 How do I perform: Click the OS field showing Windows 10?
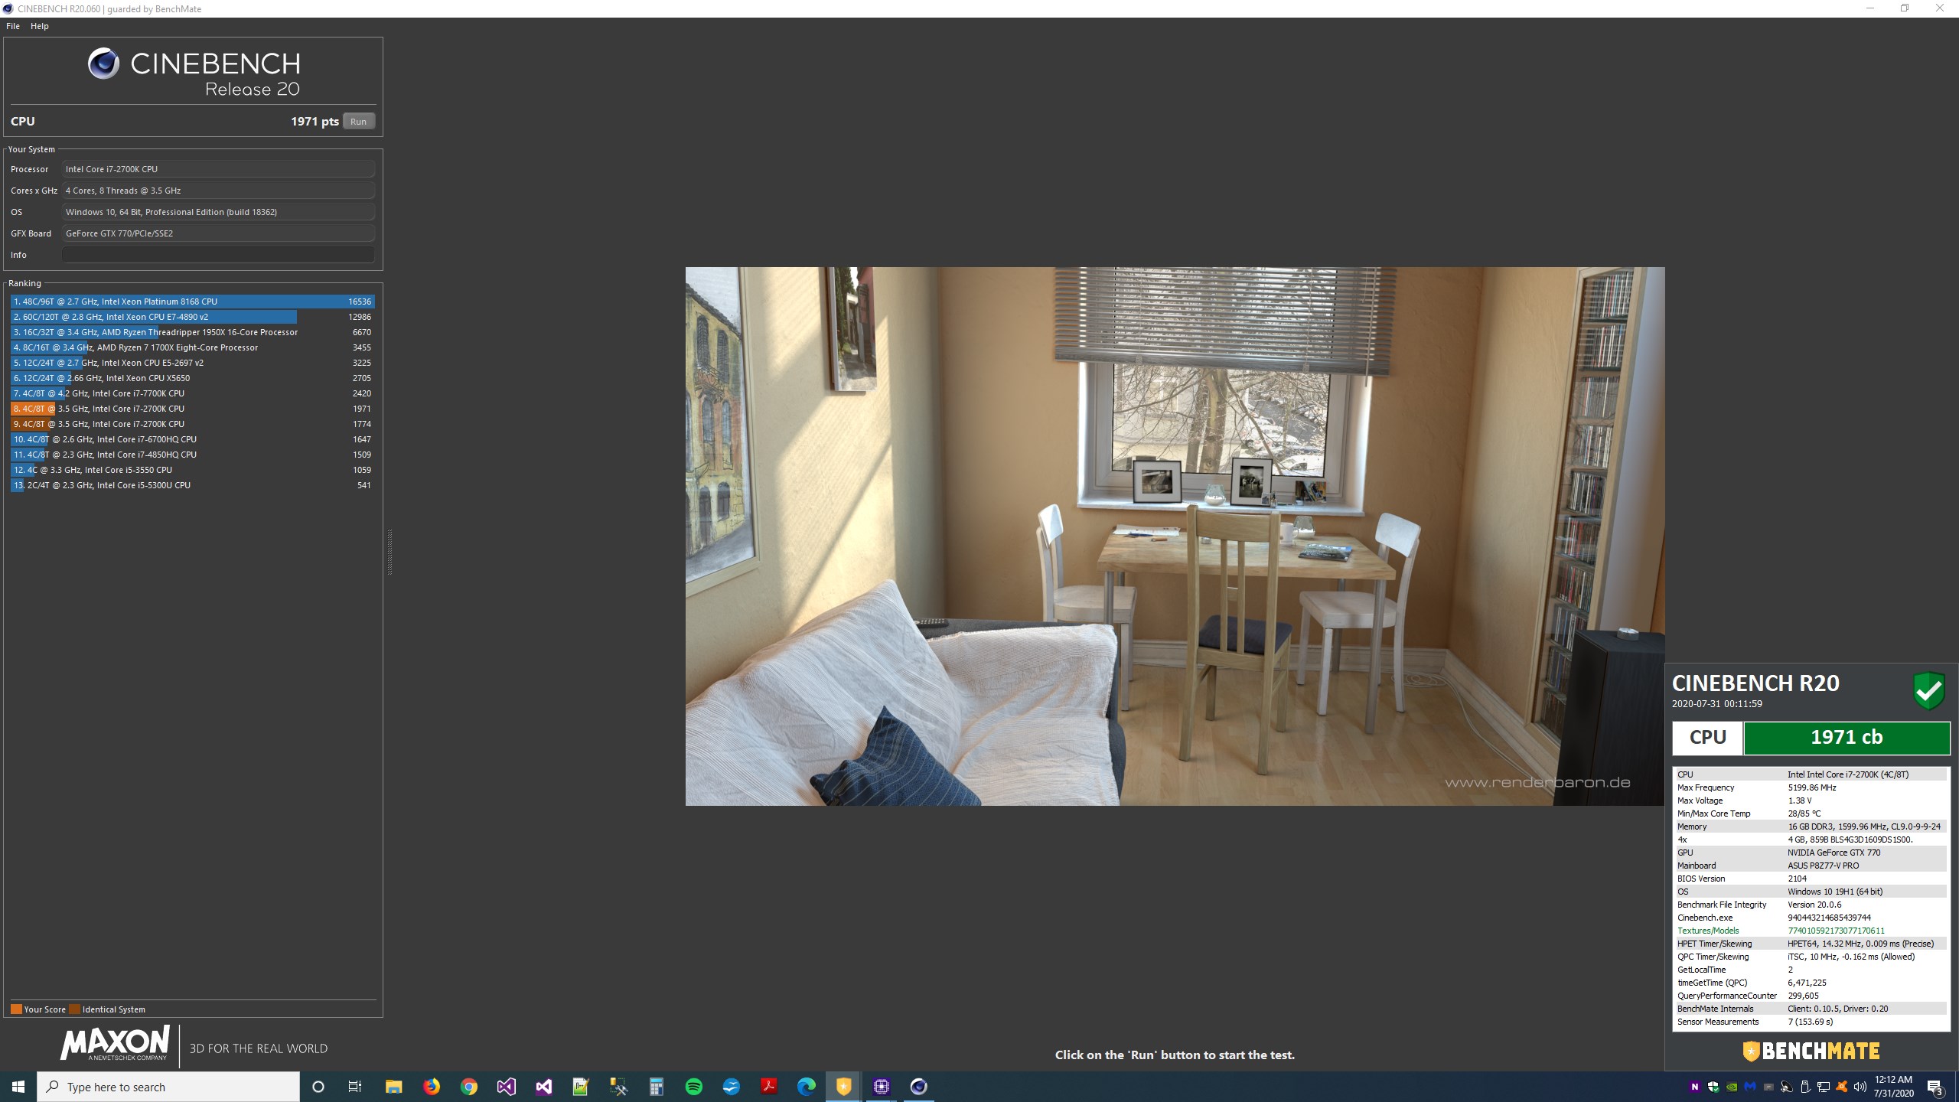tap(219, 212)
